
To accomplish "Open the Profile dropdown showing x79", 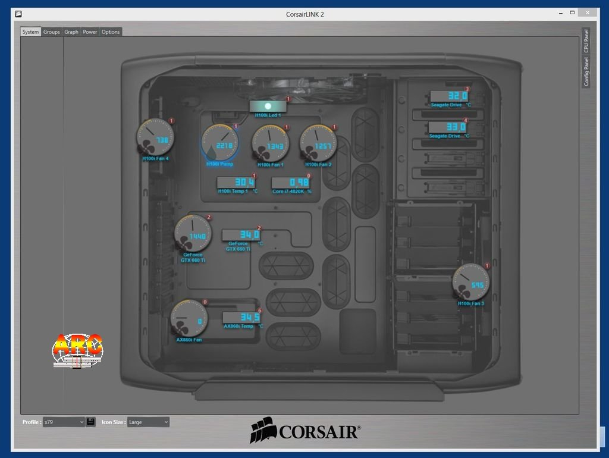I will point(64,422).
